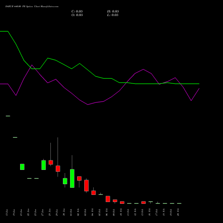This screenshot has height=223, width=223.
Task: Select the open value O: 0.05
Action: [77, 15]
